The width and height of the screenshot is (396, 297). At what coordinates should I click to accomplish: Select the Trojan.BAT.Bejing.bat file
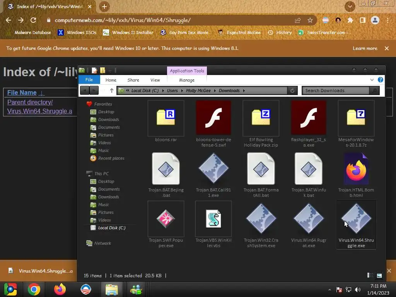[166, 175]
